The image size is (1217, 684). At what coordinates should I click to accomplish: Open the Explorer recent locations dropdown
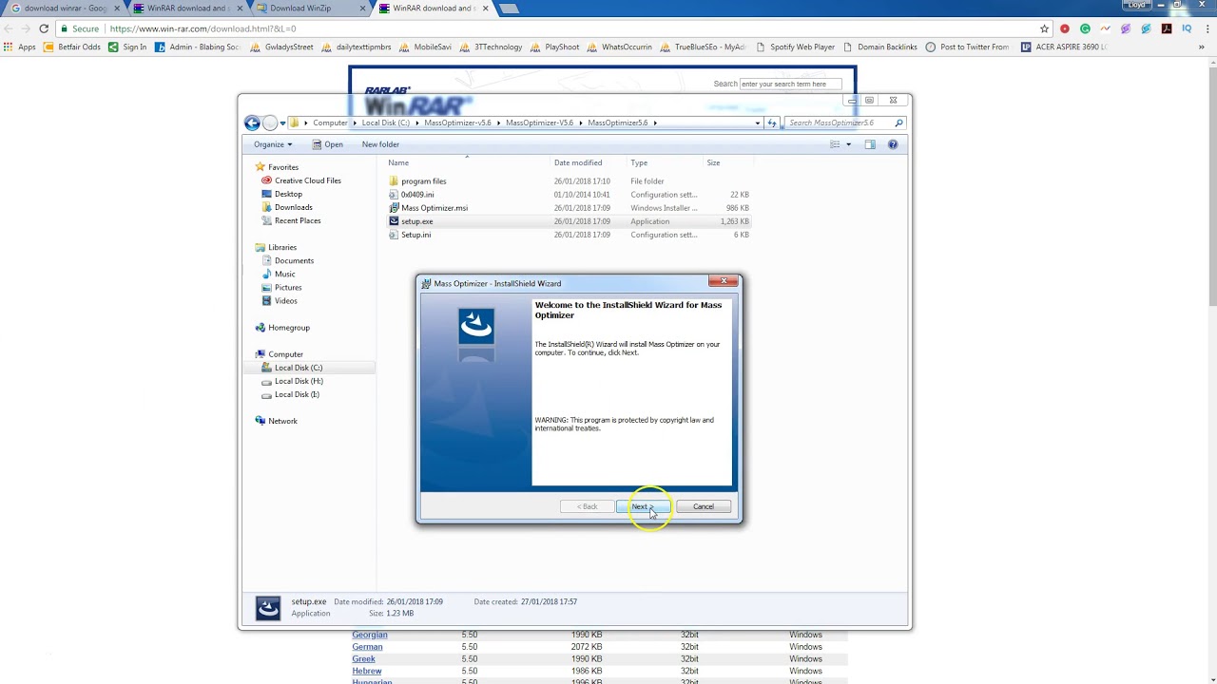click(x=282, y=123)
